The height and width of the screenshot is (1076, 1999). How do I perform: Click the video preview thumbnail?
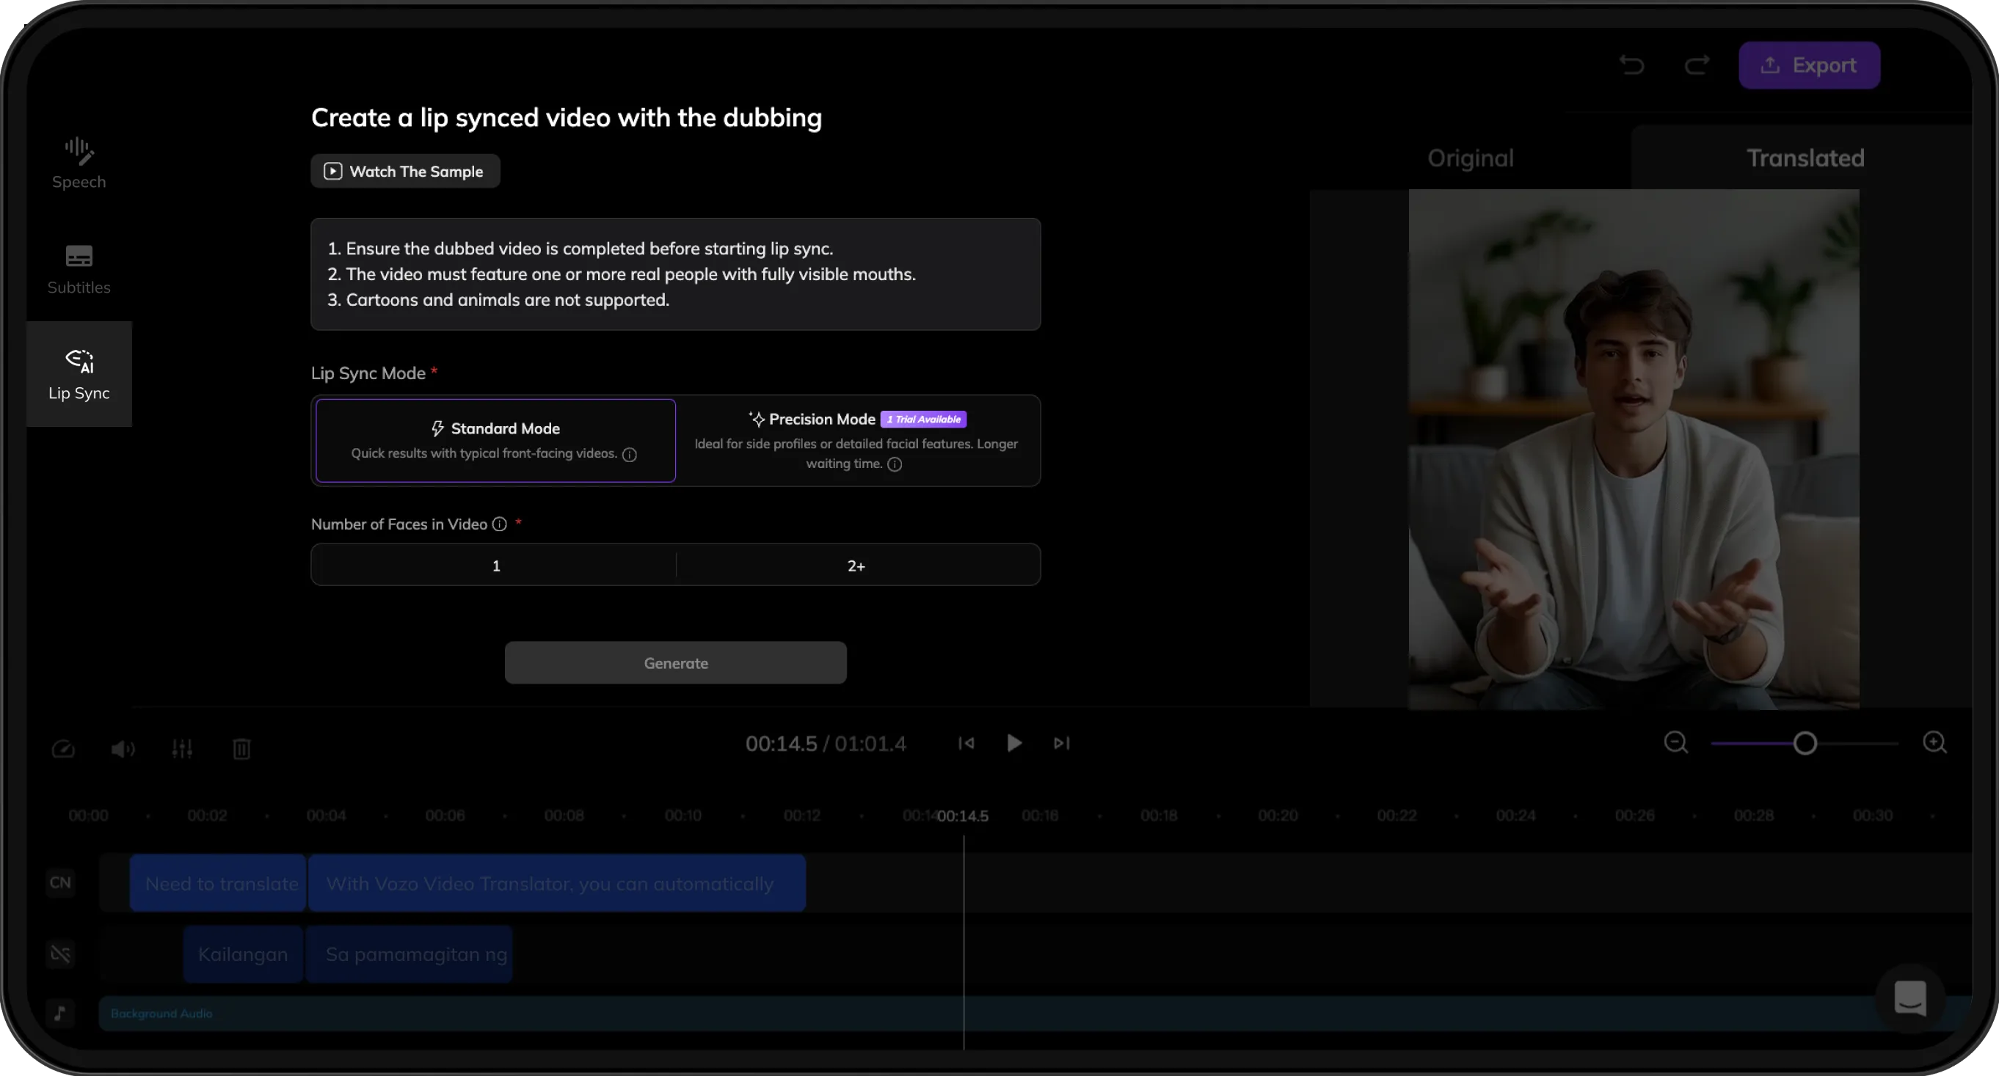(1634, 449)
